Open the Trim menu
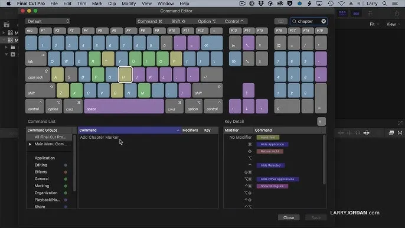 coord(82,4)
